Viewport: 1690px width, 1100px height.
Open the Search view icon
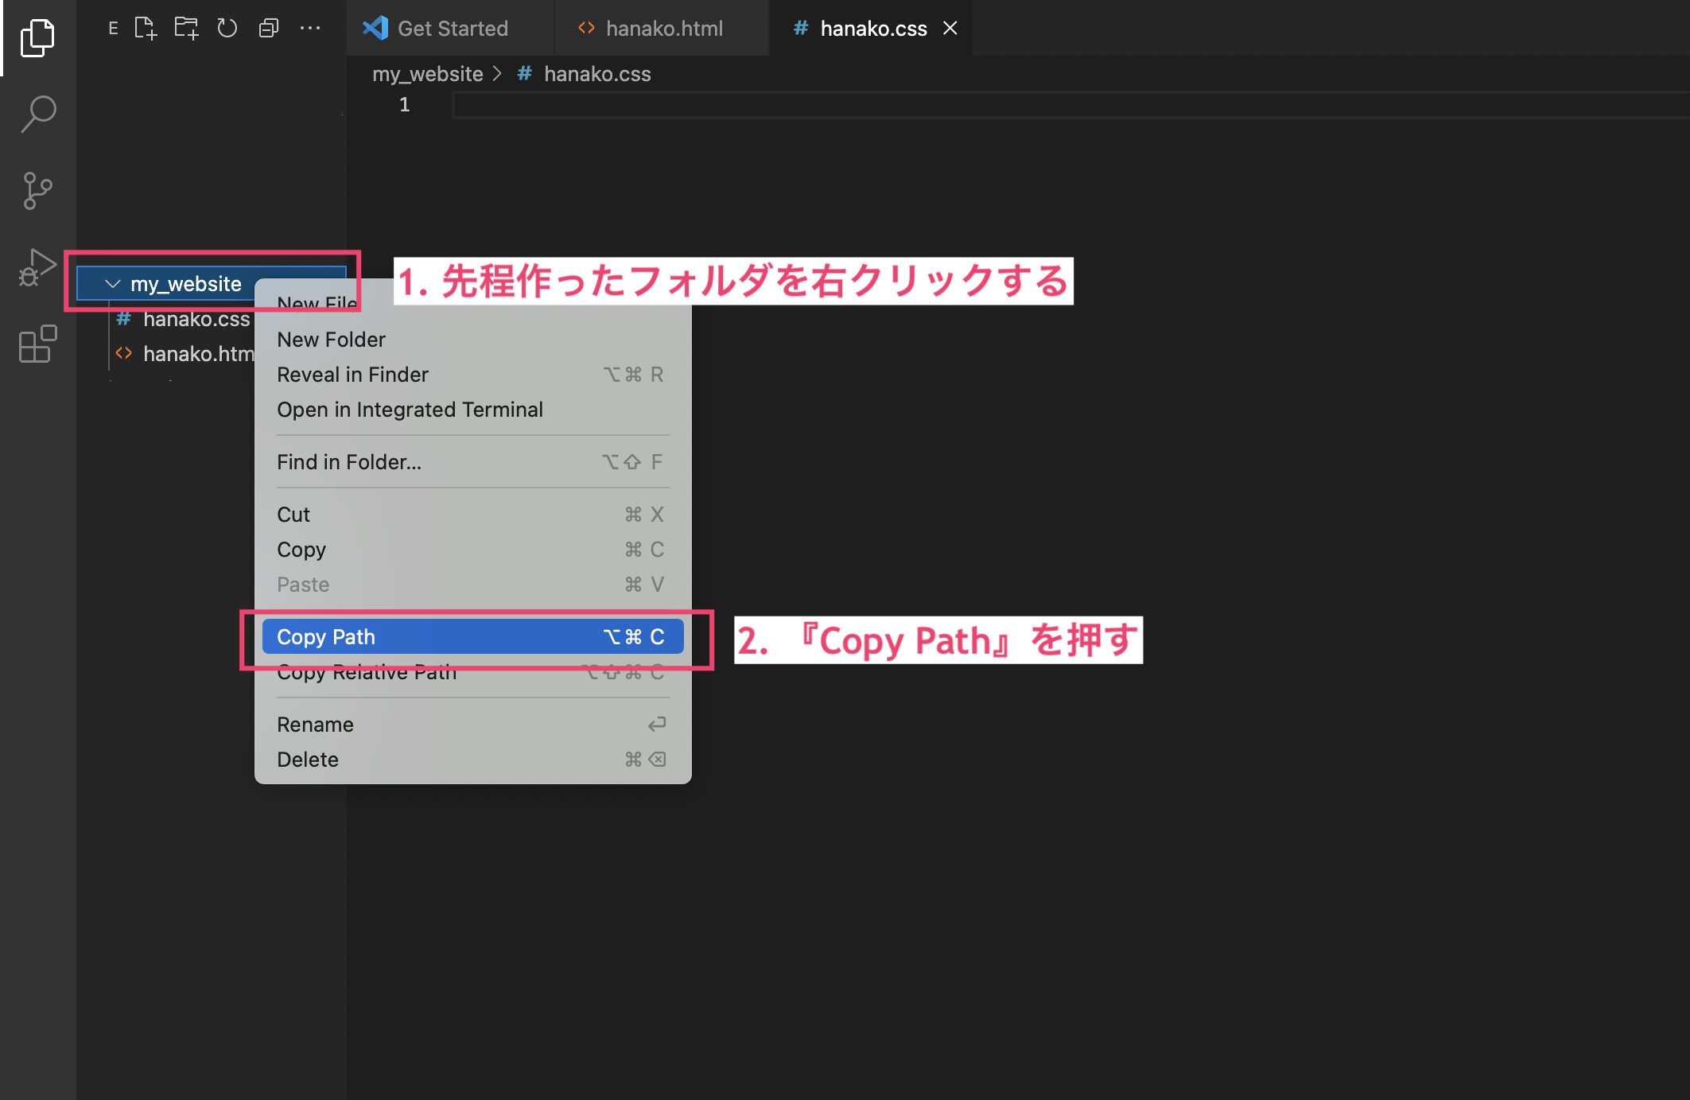(37, 114)
